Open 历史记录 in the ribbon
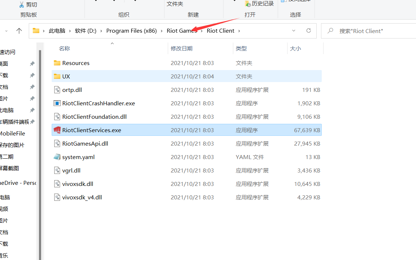 click(x=259, y=4)
